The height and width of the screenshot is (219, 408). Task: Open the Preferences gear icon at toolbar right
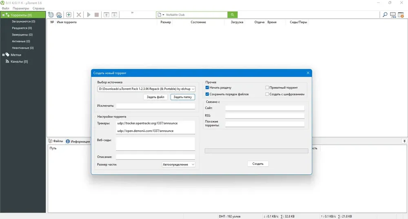click(x=401, y=15)
